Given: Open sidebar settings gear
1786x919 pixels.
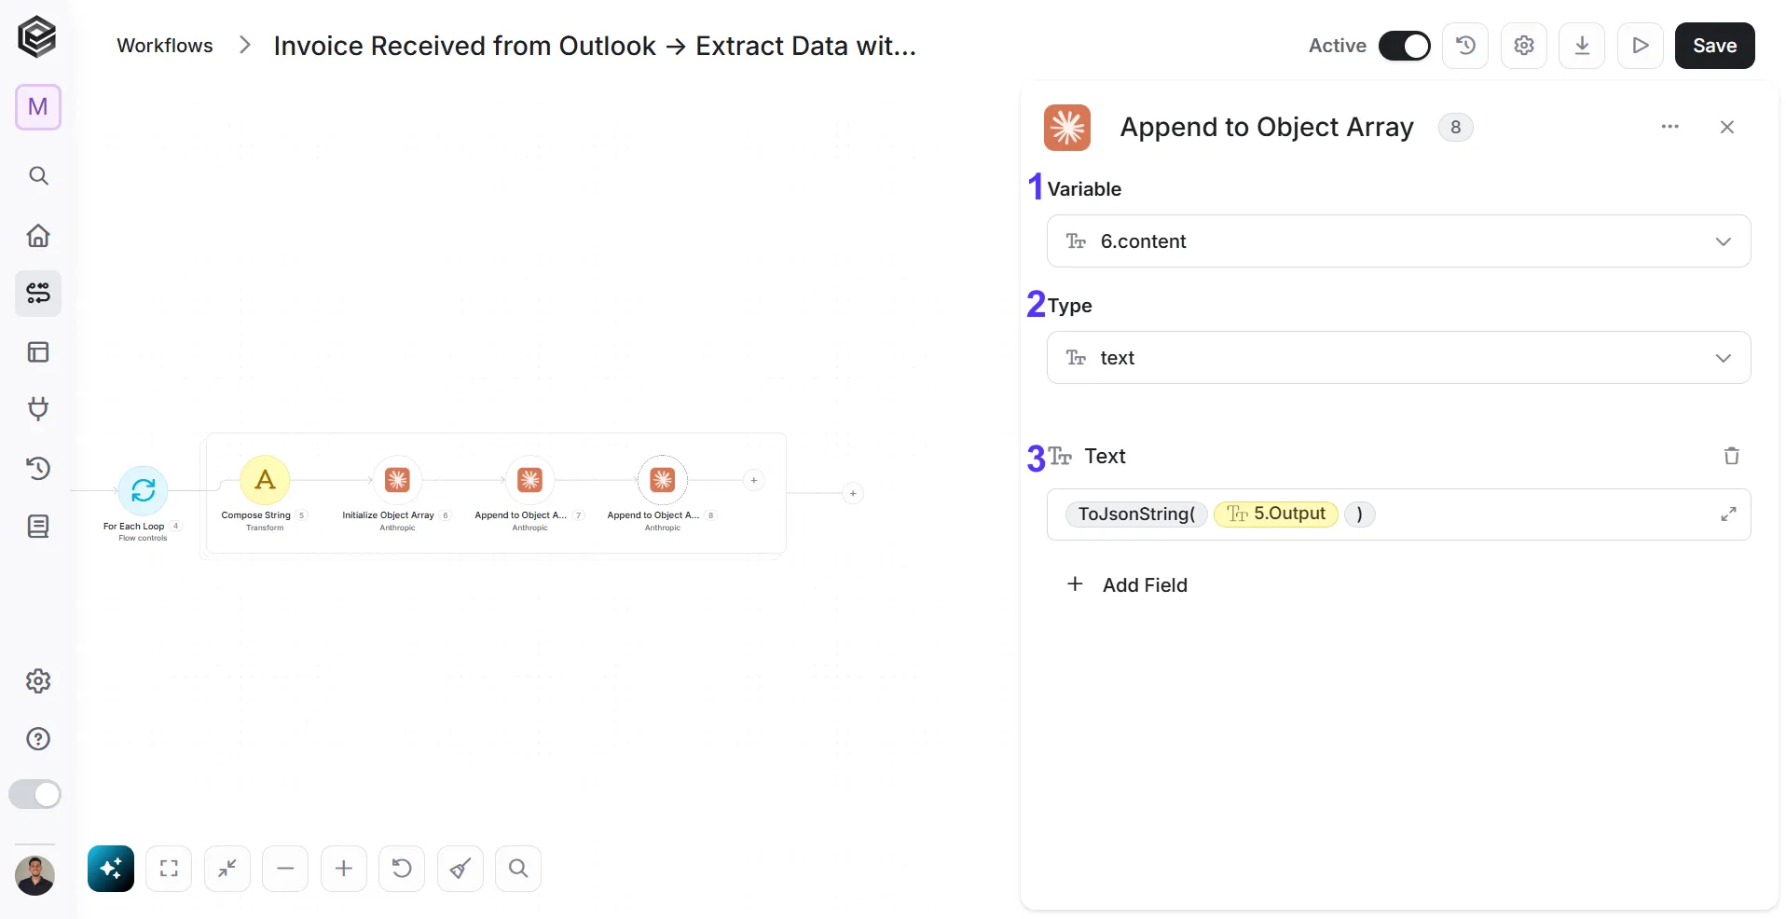Looking at the screenshot, I should [38, 681].
